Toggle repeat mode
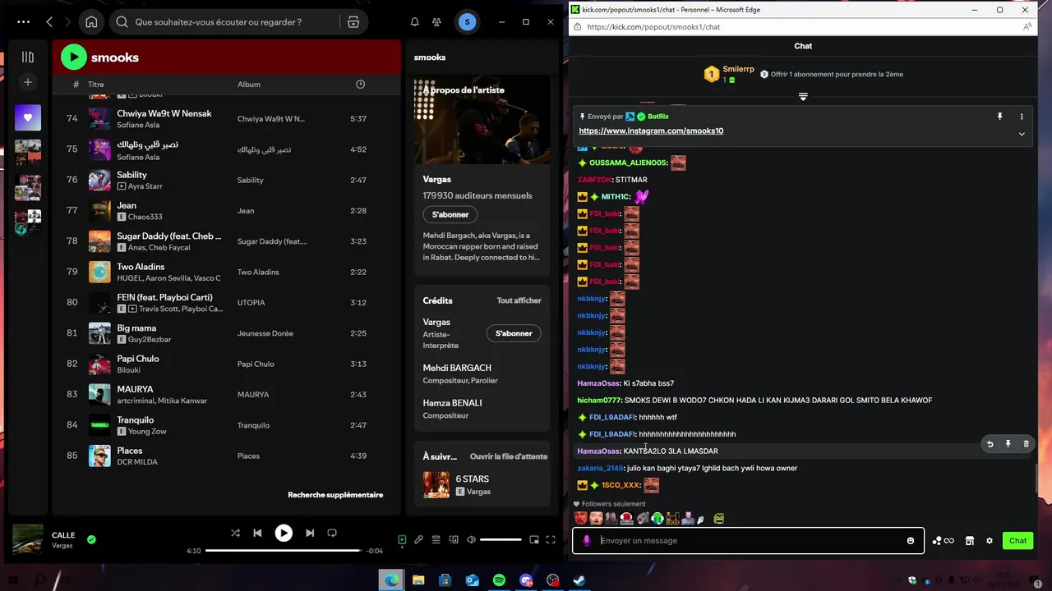Screen dimensions: 1052x591 (332, 533)
